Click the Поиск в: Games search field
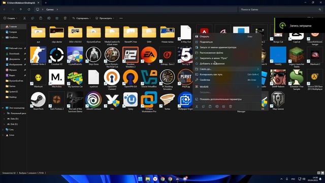This screenshot has width=325, height=183. point(281,10)
